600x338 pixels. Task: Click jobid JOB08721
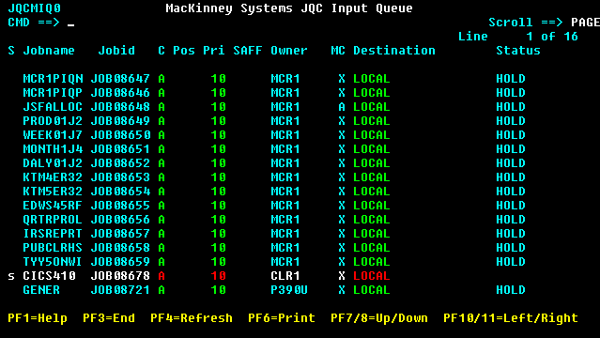120,290
